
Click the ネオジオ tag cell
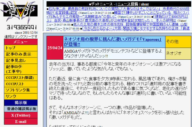point(178,54)
